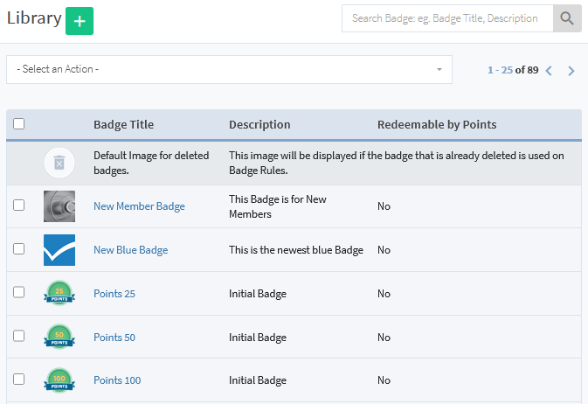Click the New Blue Badge checkmark image

point(59,250)
